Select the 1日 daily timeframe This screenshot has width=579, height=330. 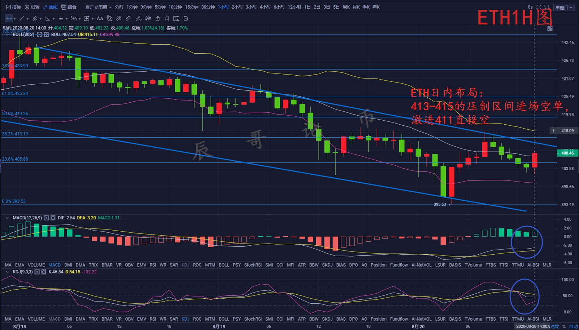(x=307, y=7)
